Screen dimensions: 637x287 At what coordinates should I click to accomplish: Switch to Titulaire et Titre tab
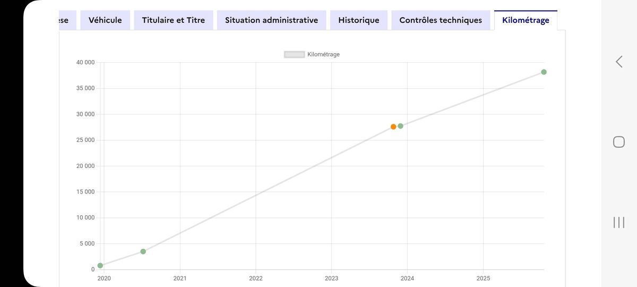click(174, 20)
